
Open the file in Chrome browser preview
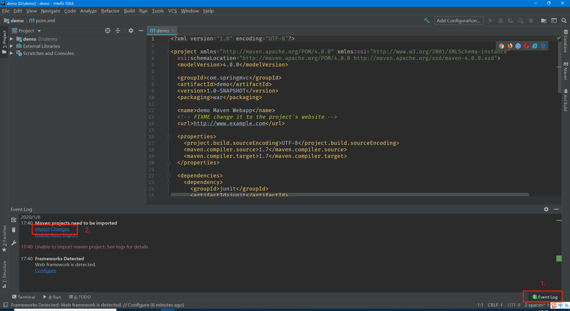pyautogui.click(x=501, y=46)
